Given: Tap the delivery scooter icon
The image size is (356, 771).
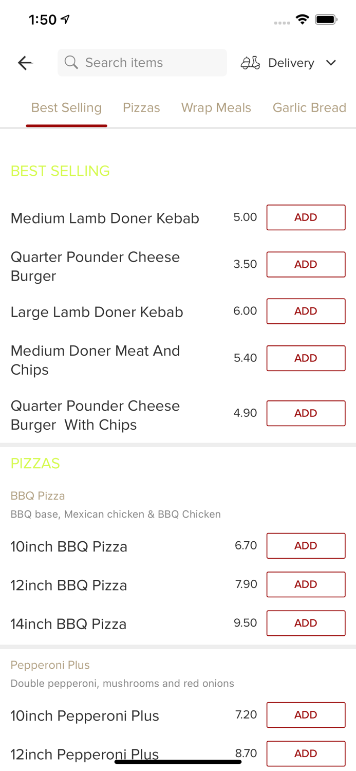Looking at the screenshot, I should (x=250, y=62).
